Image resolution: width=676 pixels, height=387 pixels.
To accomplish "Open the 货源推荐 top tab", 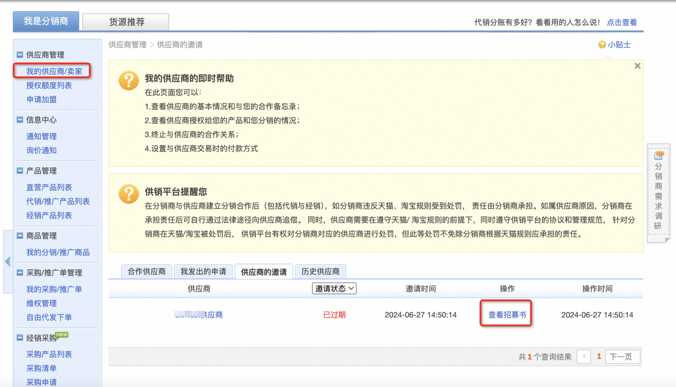I will point(126,22).
